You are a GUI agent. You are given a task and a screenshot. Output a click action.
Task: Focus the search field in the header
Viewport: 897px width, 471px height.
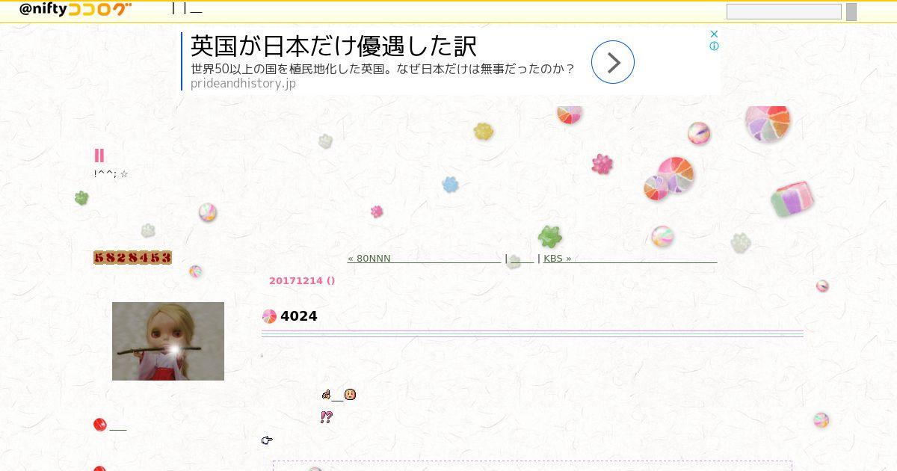784,12
